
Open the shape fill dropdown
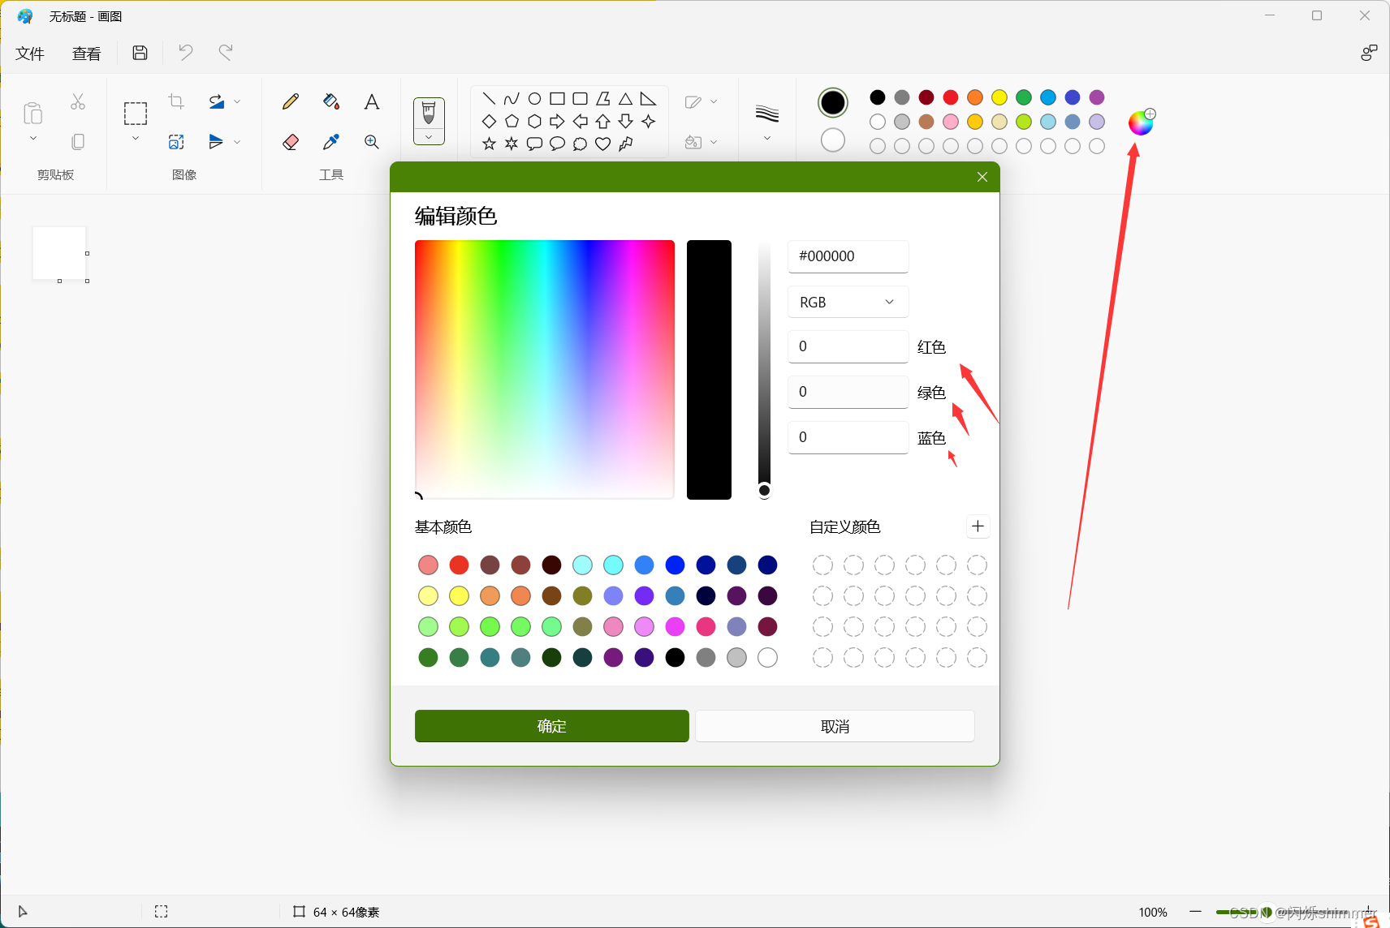click(x=701, y=142)
